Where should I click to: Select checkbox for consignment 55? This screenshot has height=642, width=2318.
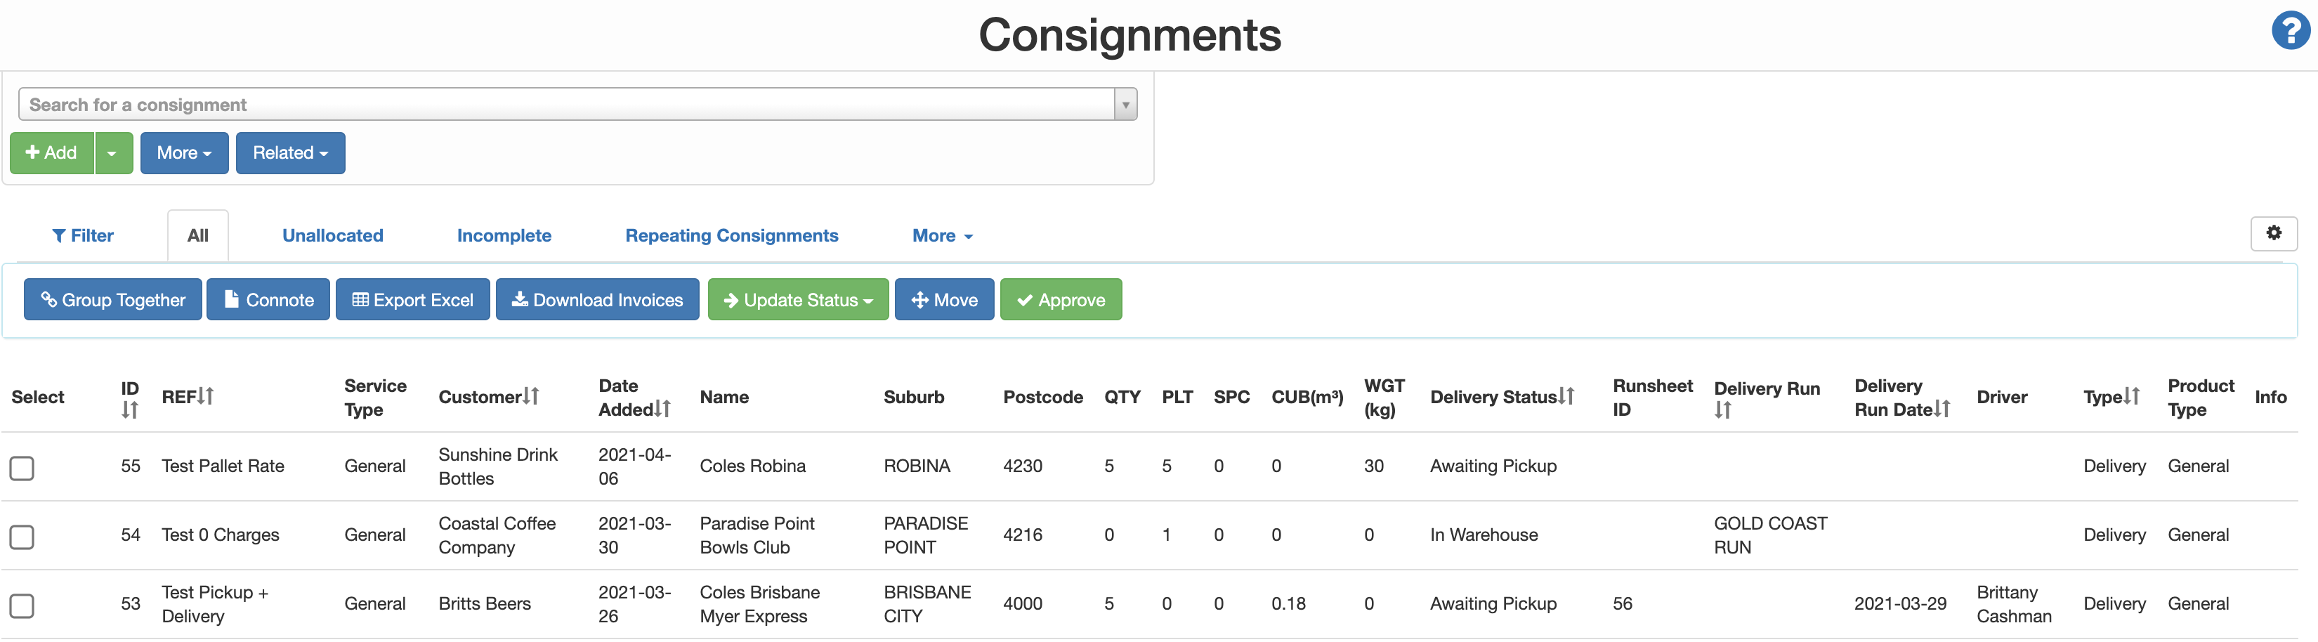(22, 469)
